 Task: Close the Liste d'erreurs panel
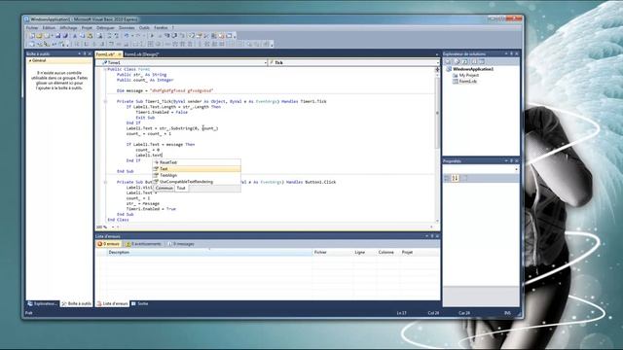[x=437, y=236]
